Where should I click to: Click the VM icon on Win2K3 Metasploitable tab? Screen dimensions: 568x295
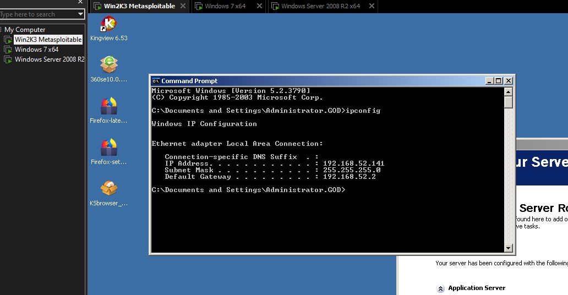pyautogui.click(x=97, y=6)
